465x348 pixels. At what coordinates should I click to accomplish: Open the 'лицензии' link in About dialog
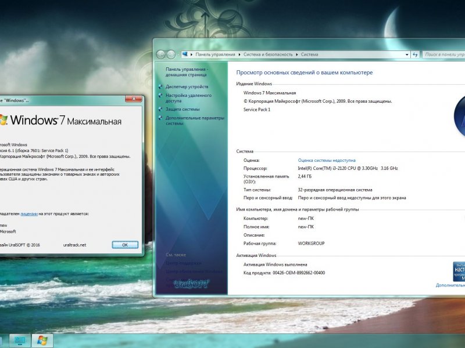[x=29, y=213]
